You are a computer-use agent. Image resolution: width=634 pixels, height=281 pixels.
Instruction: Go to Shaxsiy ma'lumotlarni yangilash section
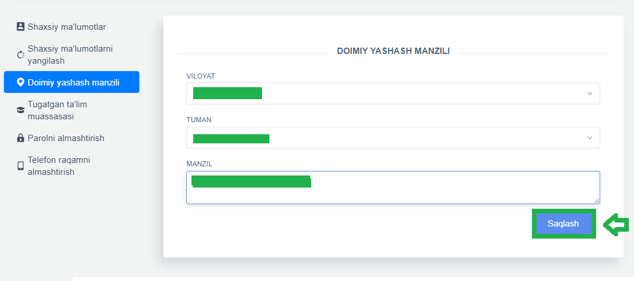[70, 54]
